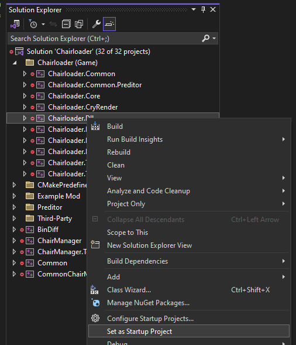This screenshot has height=345, width=296.
Task: Select the ChairManager project in the tree
Action: [x=59, y=241]
